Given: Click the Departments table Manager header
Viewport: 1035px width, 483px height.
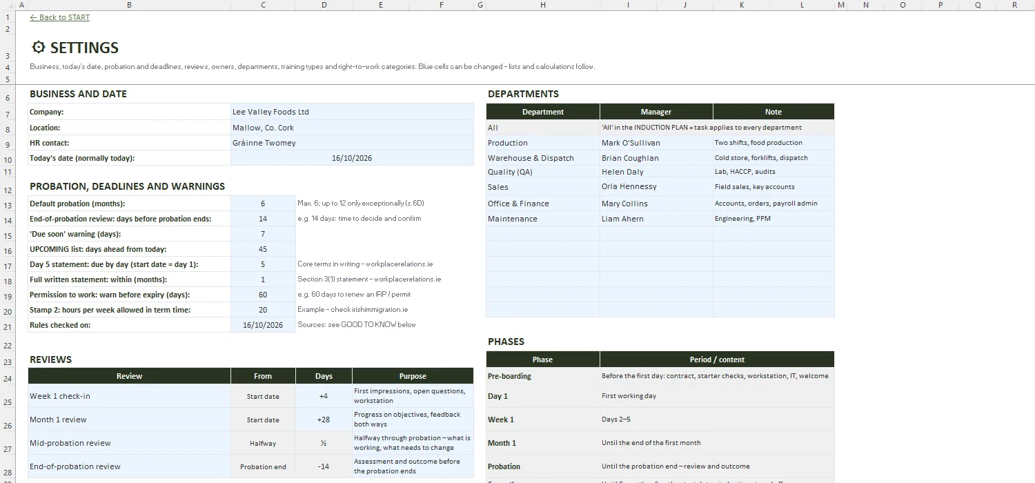Looking at the screenshot, I should (656, 112).
